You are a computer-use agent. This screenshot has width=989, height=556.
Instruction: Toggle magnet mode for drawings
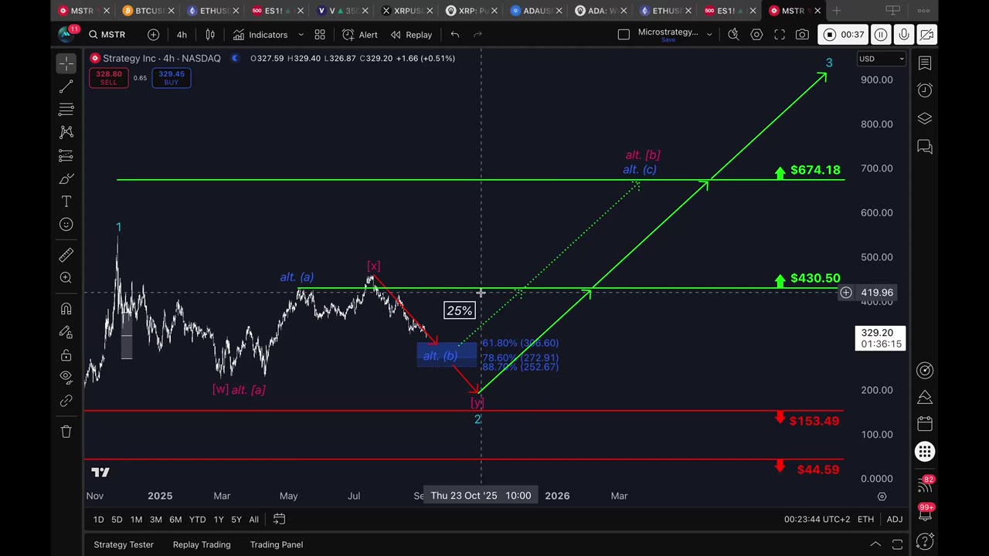tap(66, 309)
